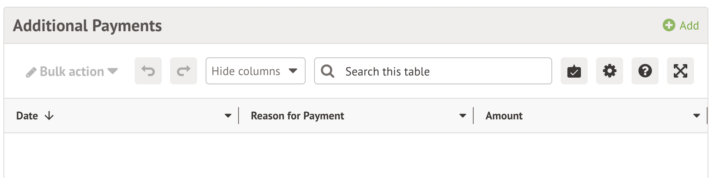Click the green plus icon beside Add

click(669, 25)
